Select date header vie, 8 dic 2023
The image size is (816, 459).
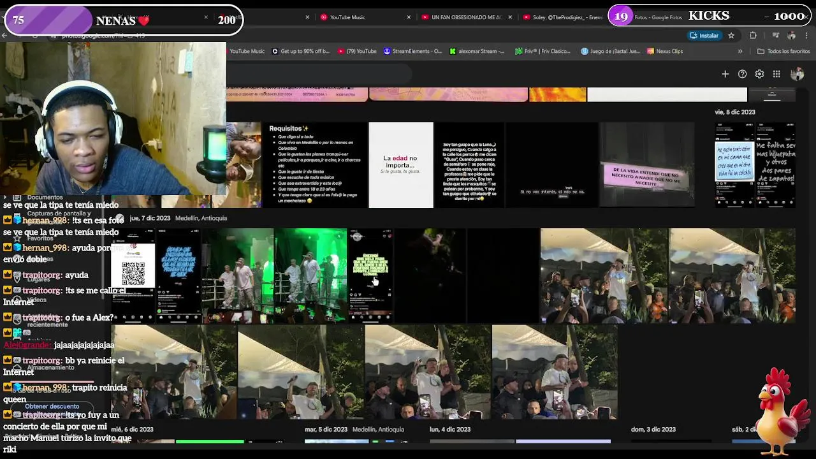[735, 112]
